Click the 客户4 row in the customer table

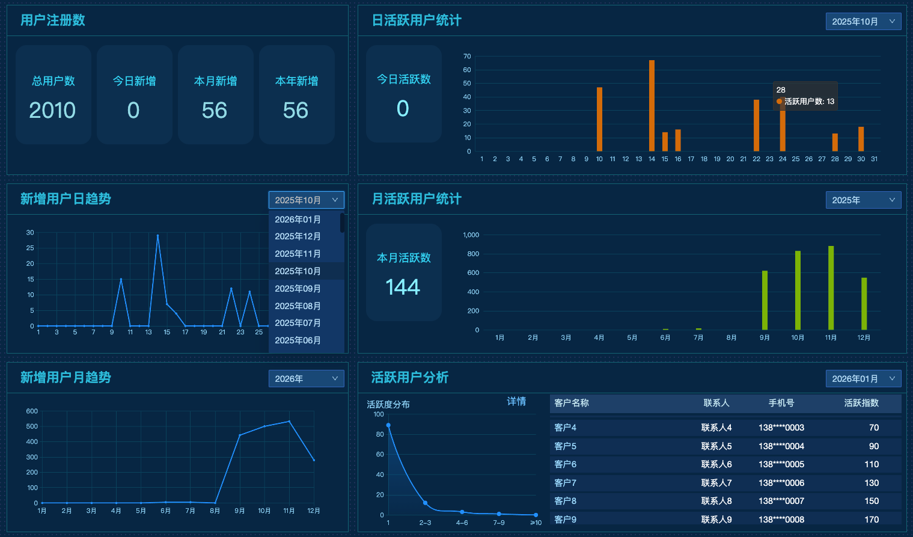tap(725, 428)
